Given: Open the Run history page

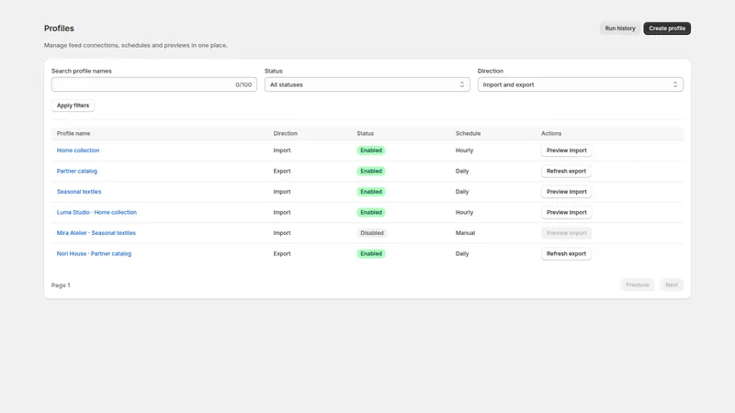Looking at the screenshot, I should (619, 28).
